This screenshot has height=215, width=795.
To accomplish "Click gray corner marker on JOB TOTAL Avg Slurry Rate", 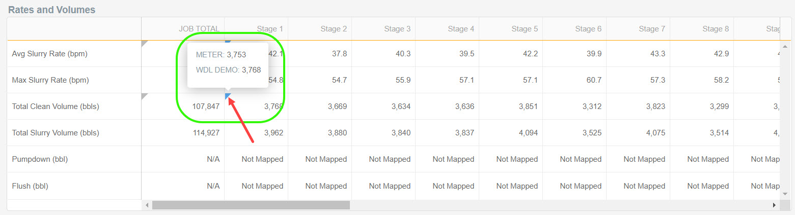I will coord(144,43).
